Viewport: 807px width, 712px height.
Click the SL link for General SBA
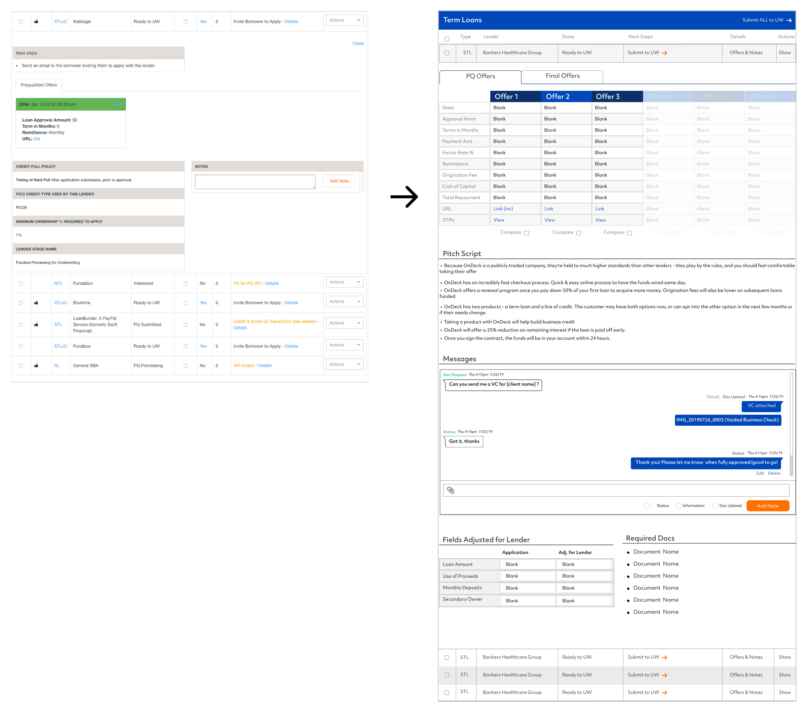pos(56,365)
